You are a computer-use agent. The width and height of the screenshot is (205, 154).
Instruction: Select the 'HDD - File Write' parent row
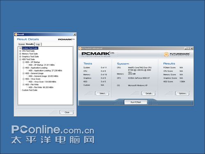click(32, 85)
